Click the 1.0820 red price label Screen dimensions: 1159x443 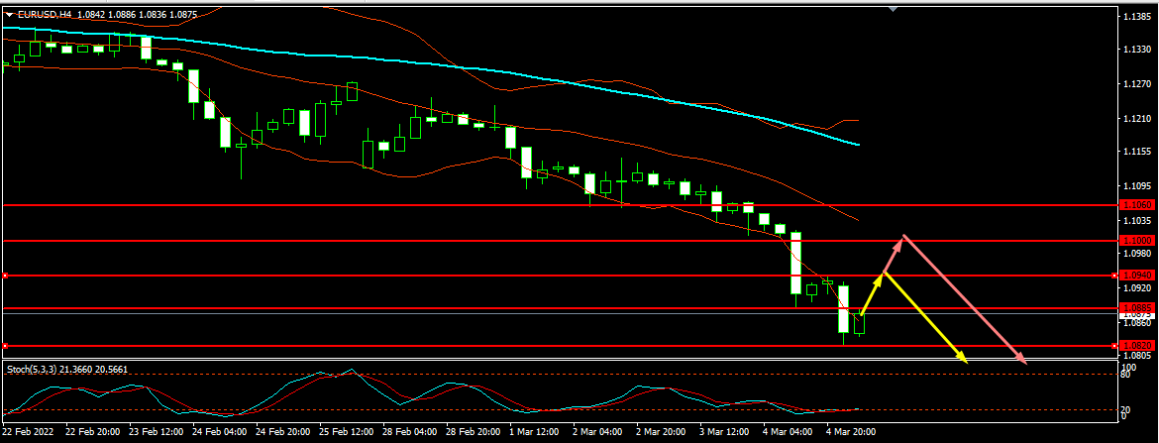(1135, 346)
